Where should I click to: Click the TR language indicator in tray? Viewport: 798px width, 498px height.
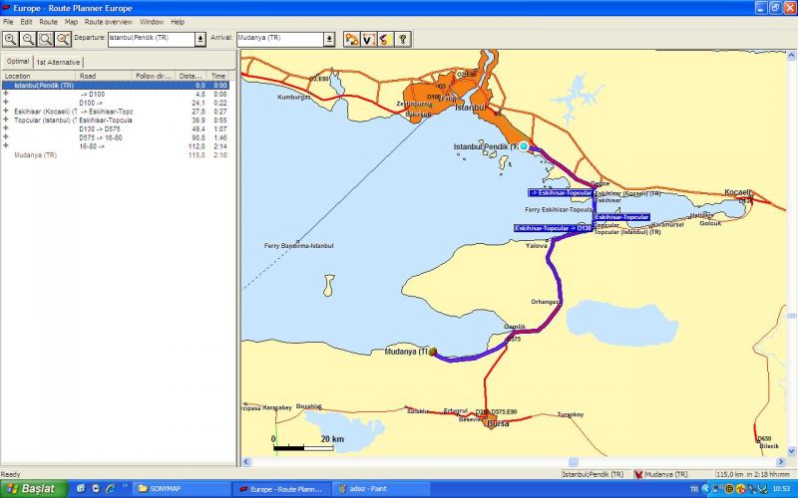click(x=693, y=489)
